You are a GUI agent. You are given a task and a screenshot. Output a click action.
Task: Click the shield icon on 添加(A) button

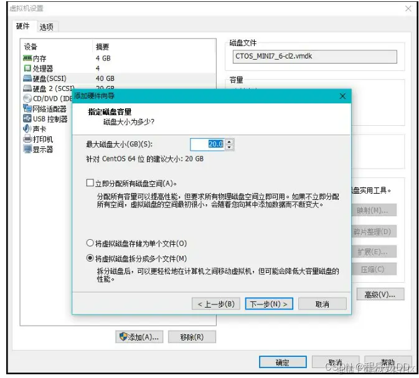click(x=123, y=336)
